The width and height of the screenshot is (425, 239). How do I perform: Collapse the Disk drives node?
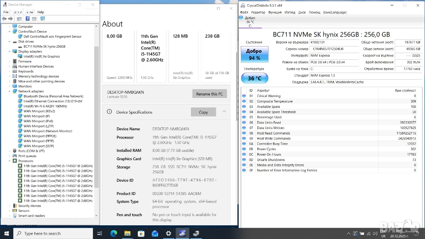pos(10,41)
